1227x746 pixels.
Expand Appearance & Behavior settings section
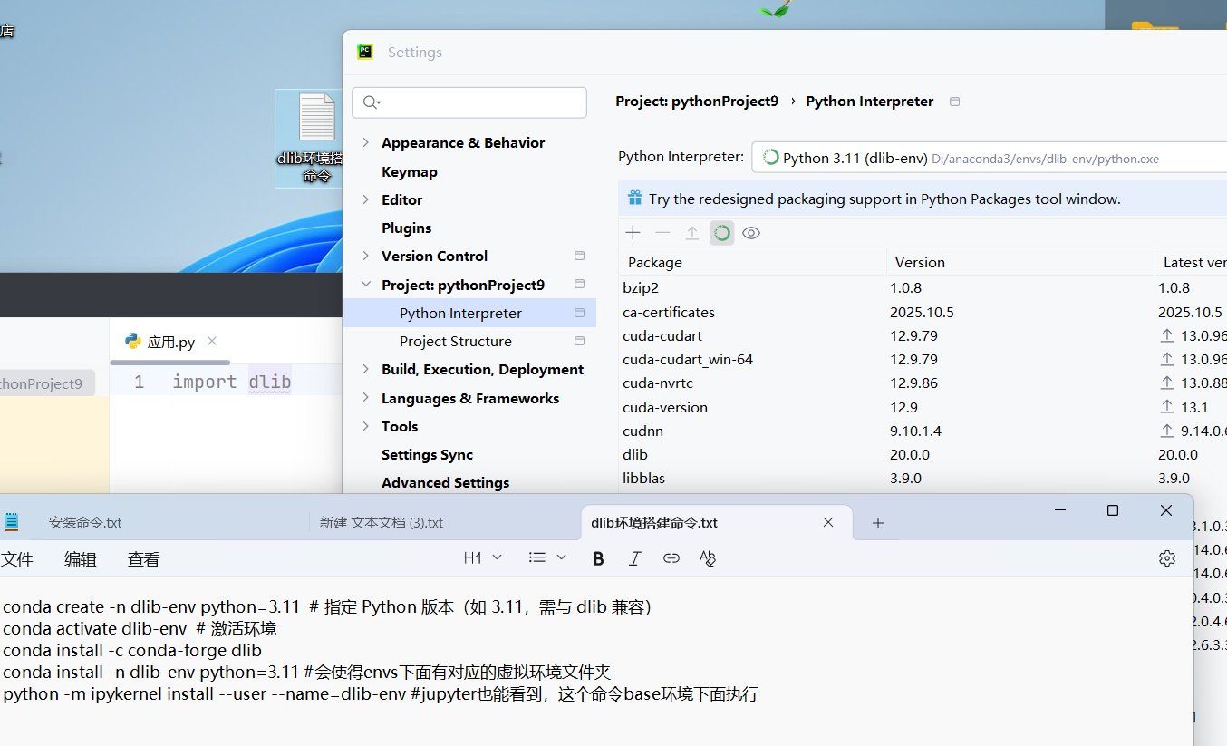tap(366, 142)
